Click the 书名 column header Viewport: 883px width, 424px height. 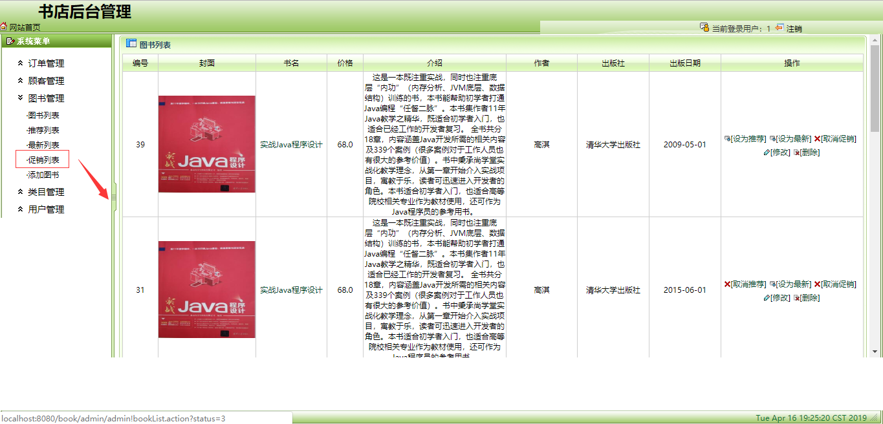click(291, 63)
